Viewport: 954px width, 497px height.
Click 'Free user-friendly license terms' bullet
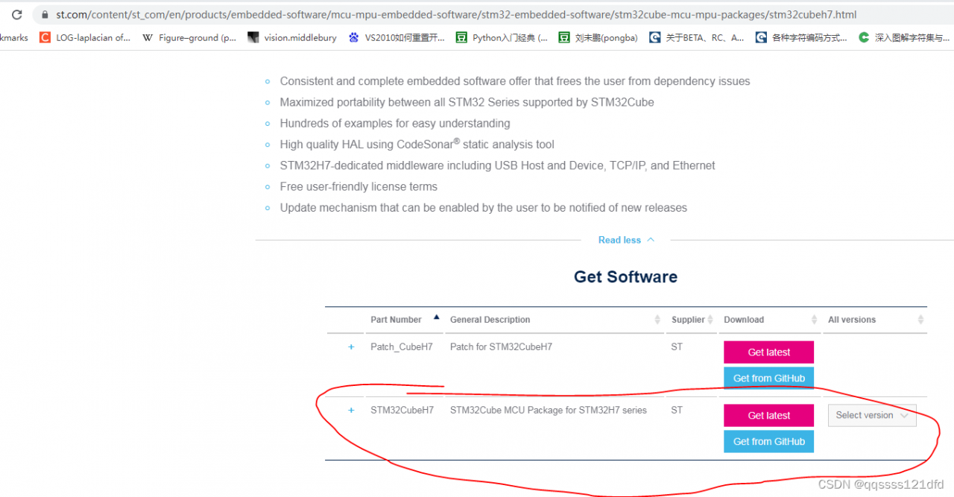pos(358,187)
